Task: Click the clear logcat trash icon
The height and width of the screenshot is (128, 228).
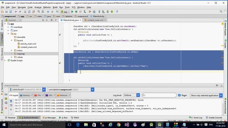Action: point(11,101)
